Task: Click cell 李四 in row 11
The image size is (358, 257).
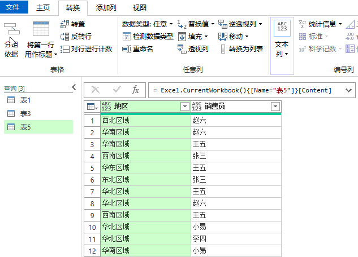Action: pyautogui.click(x=236, y=239)
